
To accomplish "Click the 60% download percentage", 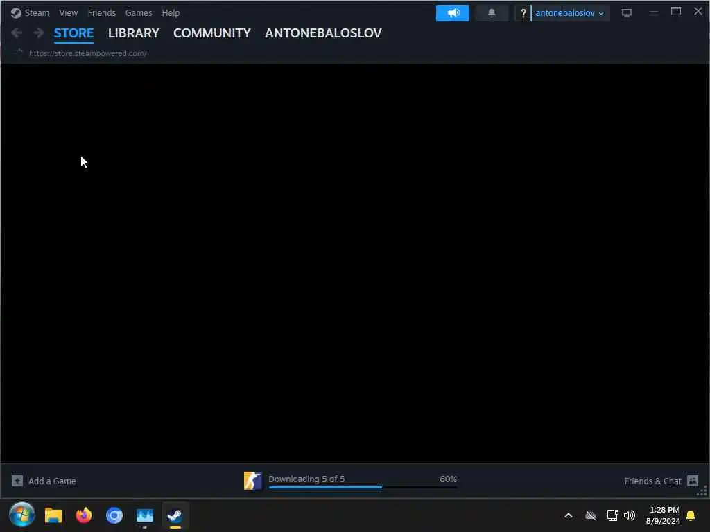I will pyautogui.click(x=448, y=479).
